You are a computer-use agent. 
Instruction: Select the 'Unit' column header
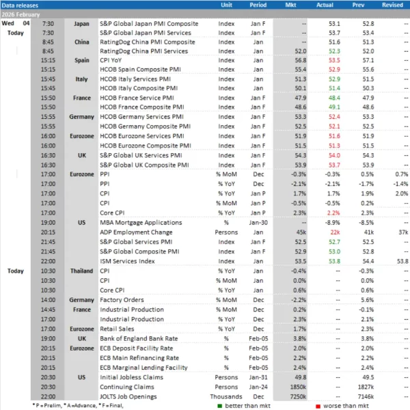(226, 5)
